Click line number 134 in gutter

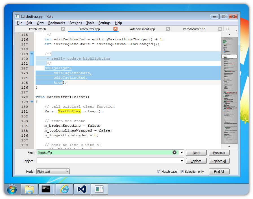tap(25, 126)
